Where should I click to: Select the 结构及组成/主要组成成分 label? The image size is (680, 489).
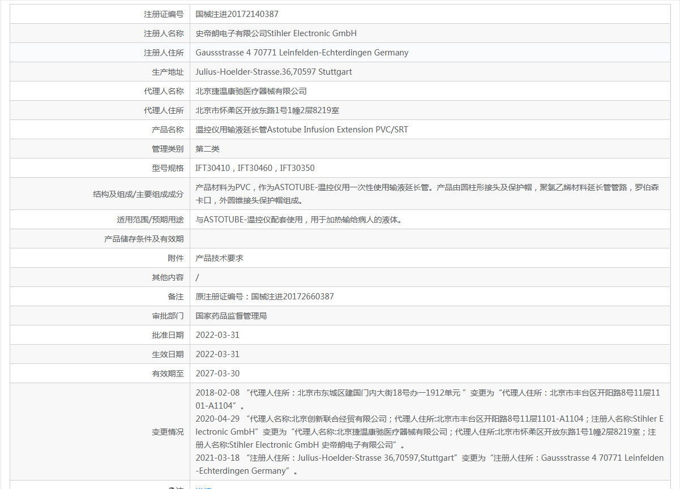point(138,194)
